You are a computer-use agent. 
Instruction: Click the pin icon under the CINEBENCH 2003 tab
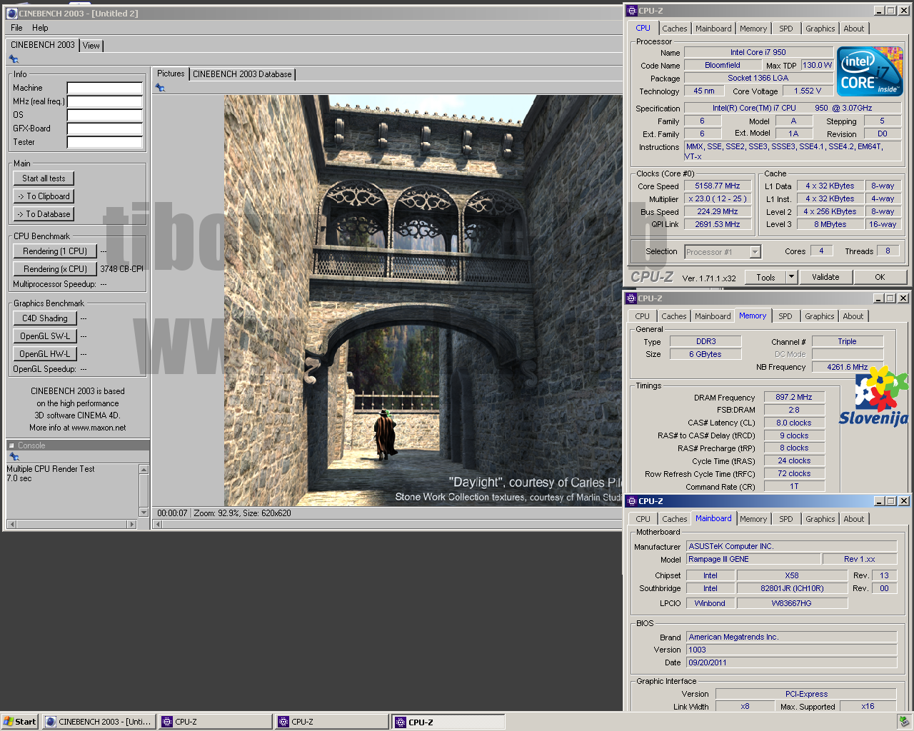(x=13, y=59)
